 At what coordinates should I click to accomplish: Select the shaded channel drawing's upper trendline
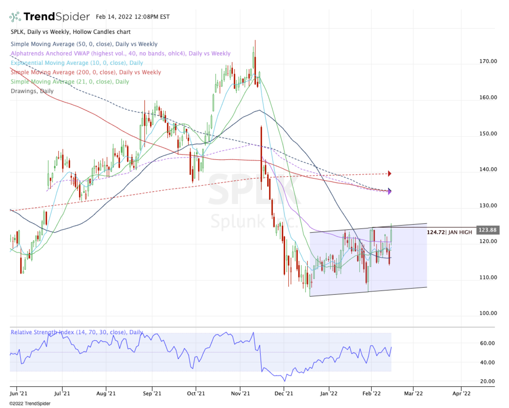pos(368,228)
